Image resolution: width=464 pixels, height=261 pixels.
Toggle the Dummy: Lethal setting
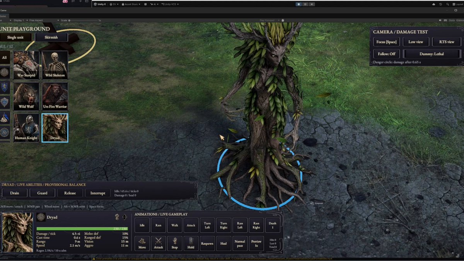tap(432, 54)
